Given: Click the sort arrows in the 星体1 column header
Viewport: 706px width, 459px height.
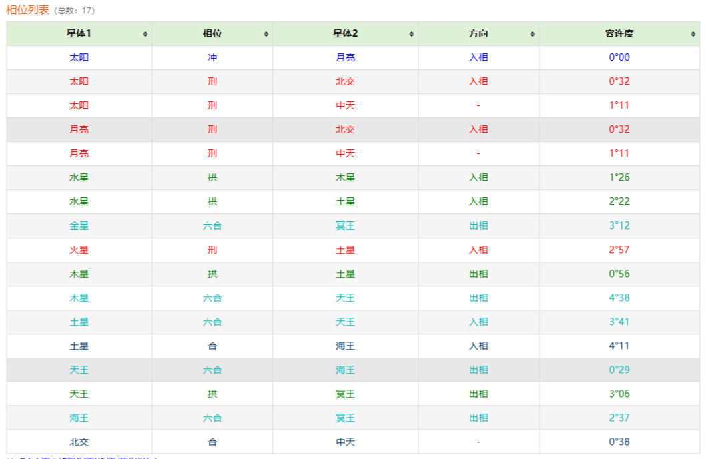Looking at the screenshot, I should [x=145, y=34].
